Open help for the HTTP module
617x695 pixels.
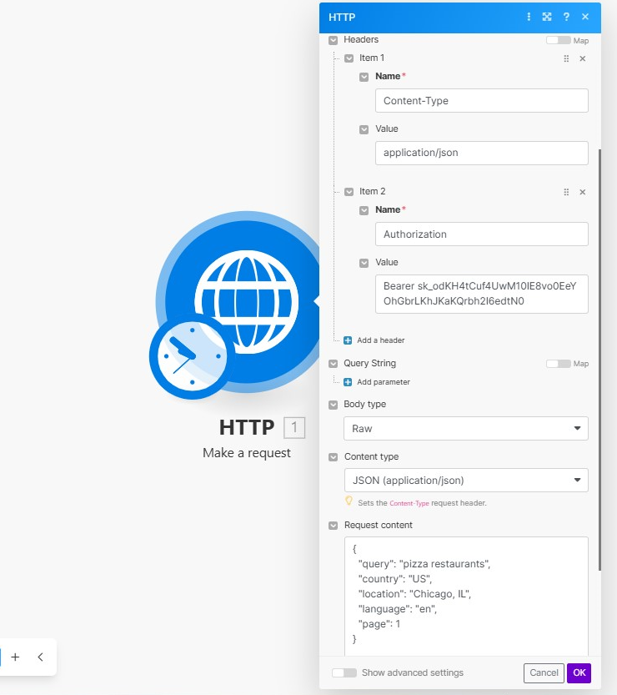pos(566,17)
